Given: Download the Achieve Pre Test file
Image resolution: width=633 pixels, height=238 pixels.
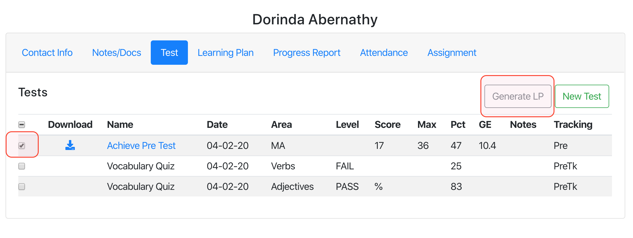Looking at the screenshot, I should click(70, 145).
